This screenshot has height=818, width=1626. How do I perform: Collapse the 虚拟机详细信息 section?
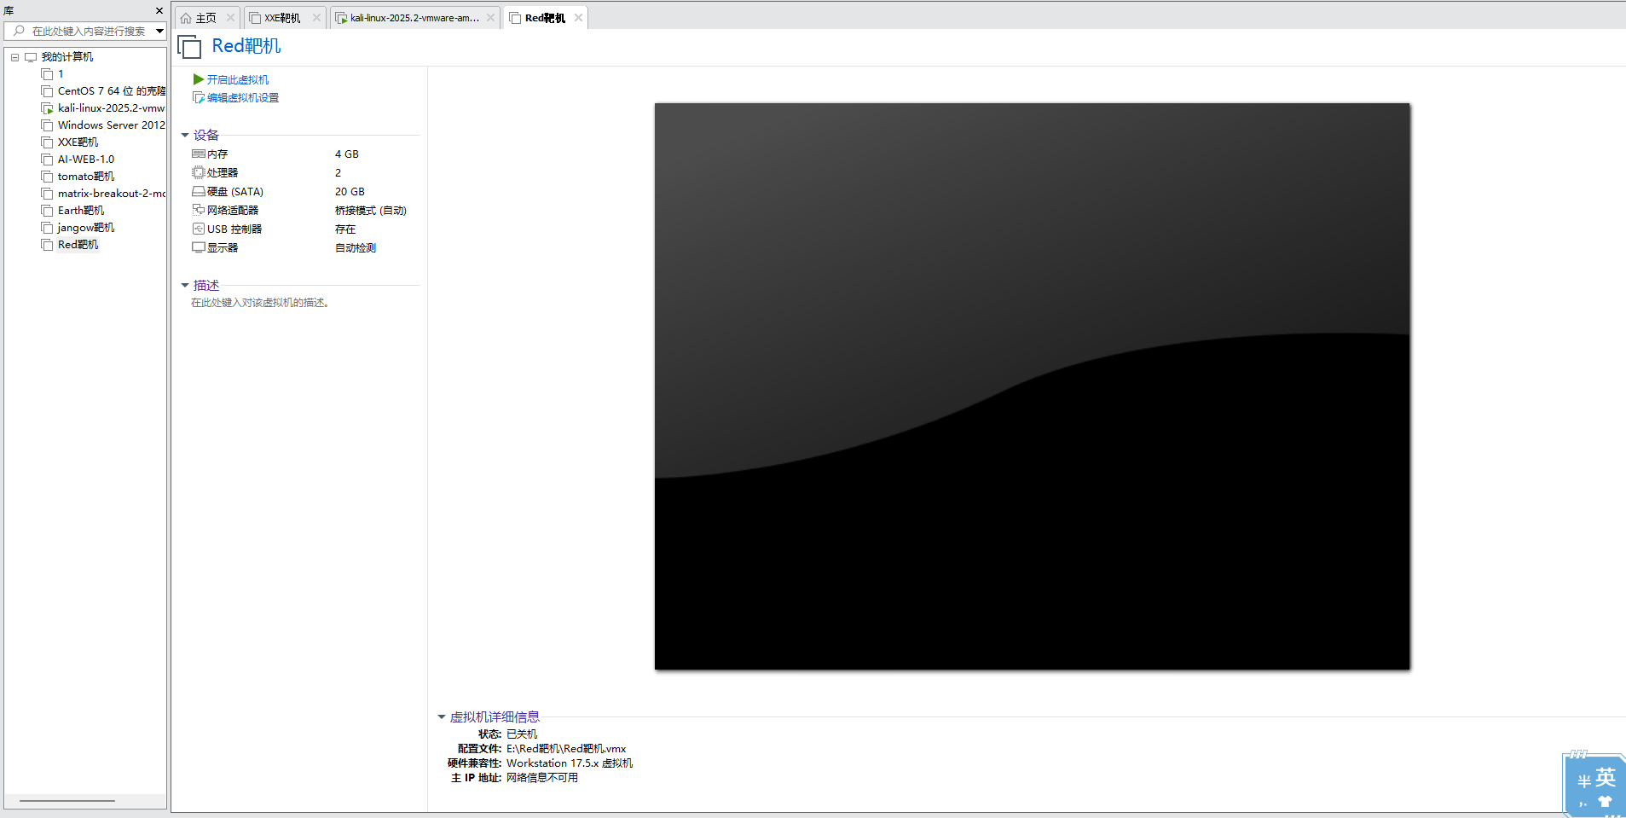(x=442, y=717)
